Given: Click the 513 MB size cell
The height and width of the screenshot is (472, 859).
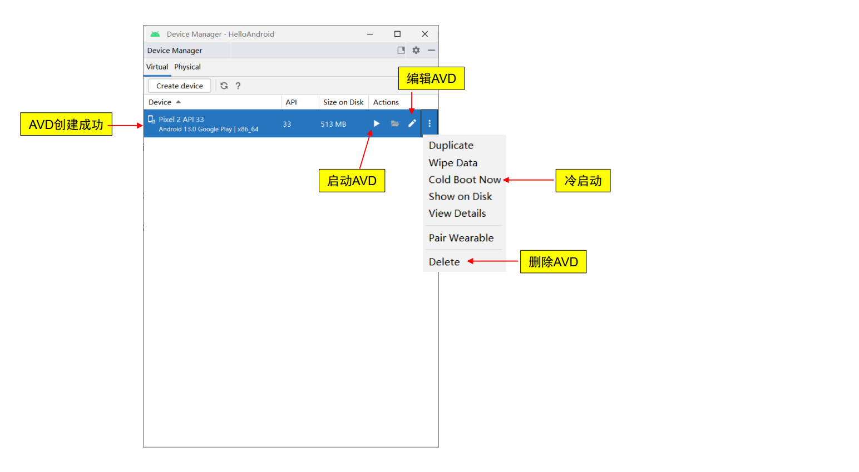Looking at the screenshot, I should [333, 124].
